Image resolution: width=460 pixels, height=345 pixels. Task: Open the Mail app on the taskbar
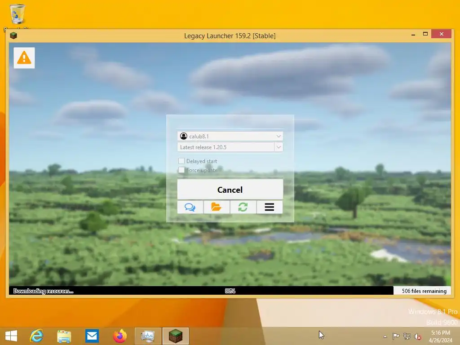click(x=92, y=336)
